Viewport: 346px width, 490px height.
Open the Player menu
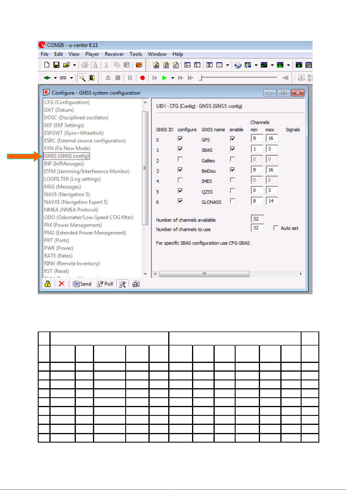click(92, 54)
